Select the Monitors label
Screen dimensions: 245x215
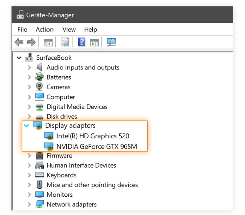pyautogui.click(x=60, y=195)
